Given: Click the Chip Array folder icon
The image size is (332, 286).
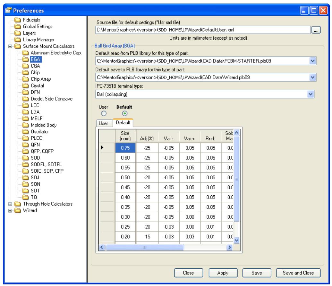Looking at the screenshot, I should tap(25, 79).
